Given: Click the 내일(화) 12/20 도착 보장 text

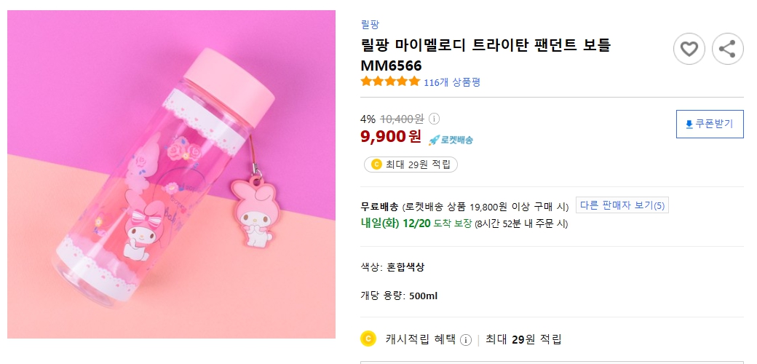Looking at the screenshot, I should (416, 223).
